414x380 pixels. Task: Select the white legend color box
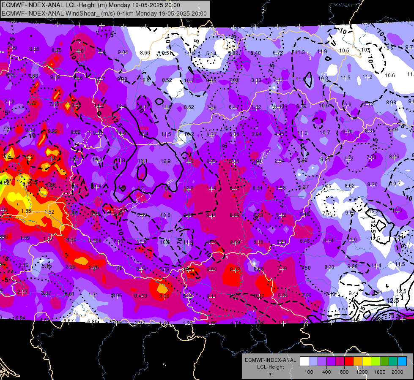[x=304, y=361]
